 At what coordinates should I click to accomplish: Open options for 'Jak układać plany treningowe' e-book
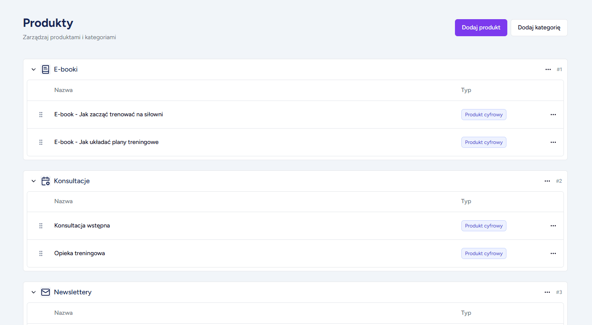coord(553,142)
